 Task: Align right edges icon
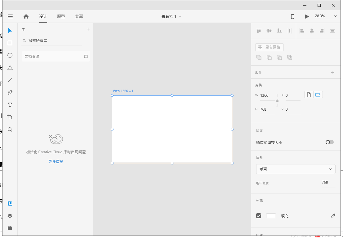click(x=322, y=31)
